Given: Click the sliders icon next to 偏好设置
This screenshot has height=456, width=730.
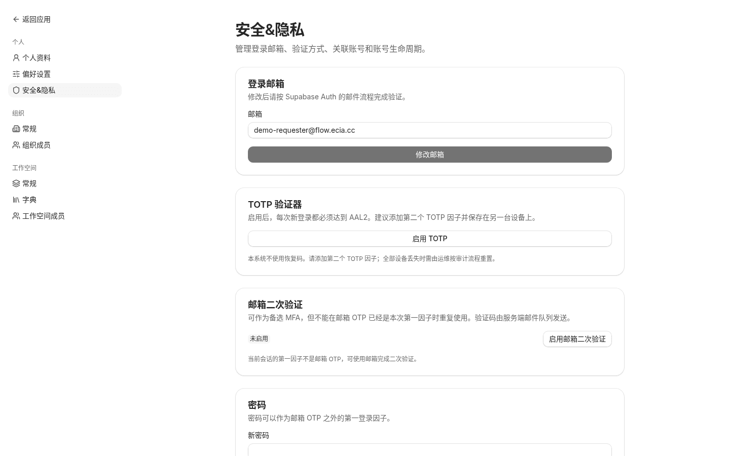Looking at the screenshot, I should [16, 74].
